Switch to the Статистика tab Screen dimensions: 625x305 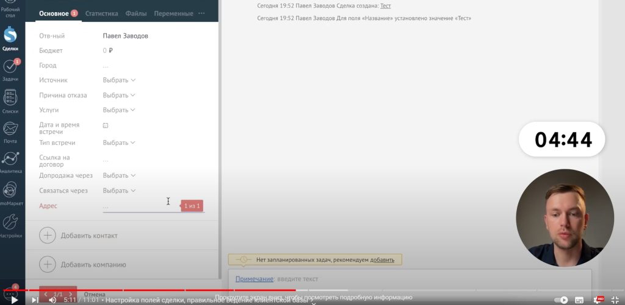coord(101,13)
